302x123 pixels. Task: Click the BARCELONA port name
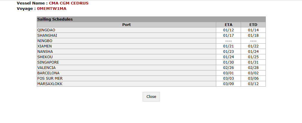tap(48, 73)
